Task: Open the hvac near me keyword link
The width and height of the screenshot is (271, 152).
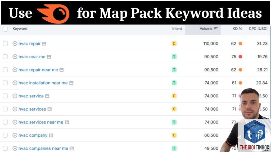Action: click(32, 57)
